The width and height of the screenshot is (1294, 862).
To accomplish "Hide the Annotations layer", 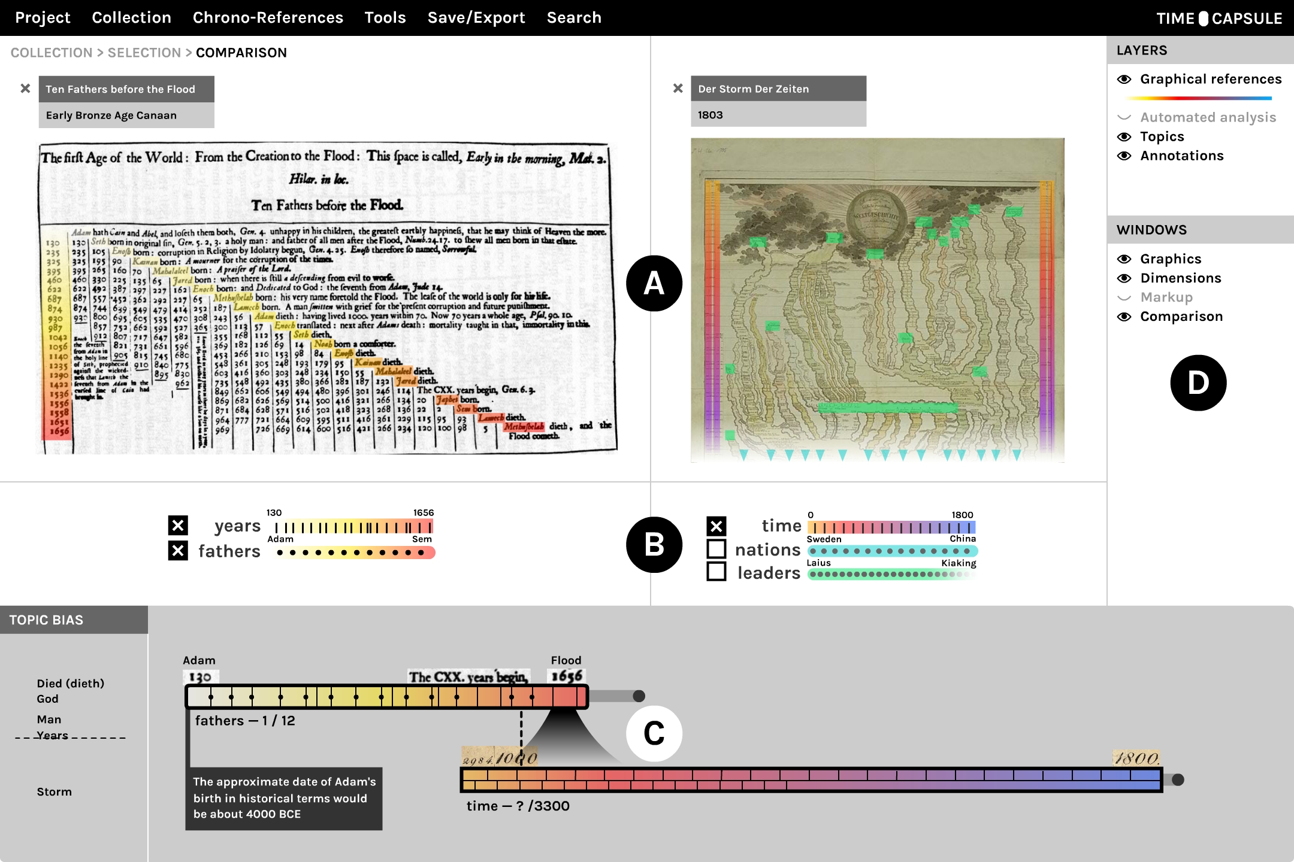I will point(1124,156).
